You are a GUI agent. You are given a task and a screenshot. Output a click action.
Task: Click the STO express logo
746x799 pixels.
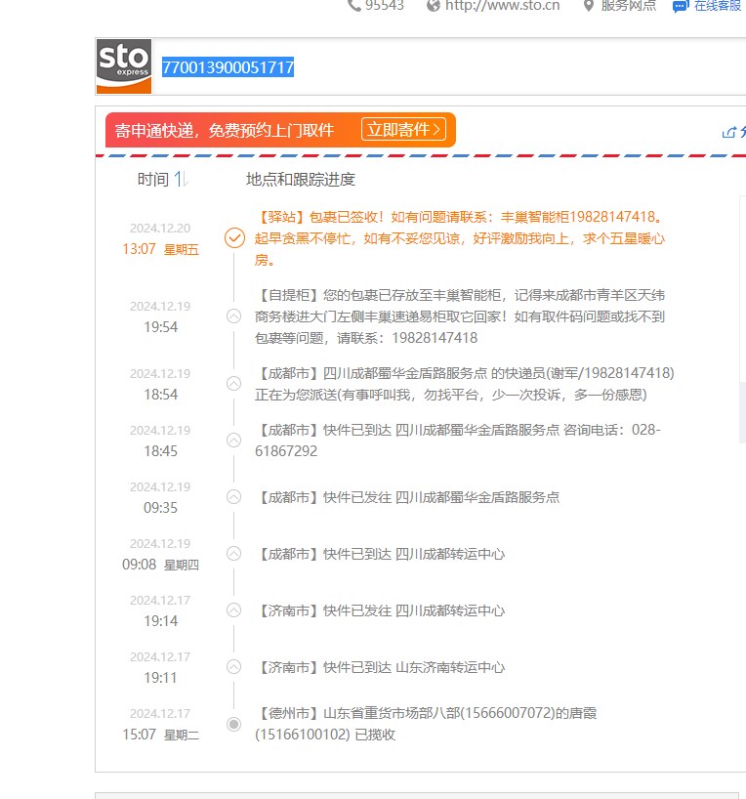124,66
